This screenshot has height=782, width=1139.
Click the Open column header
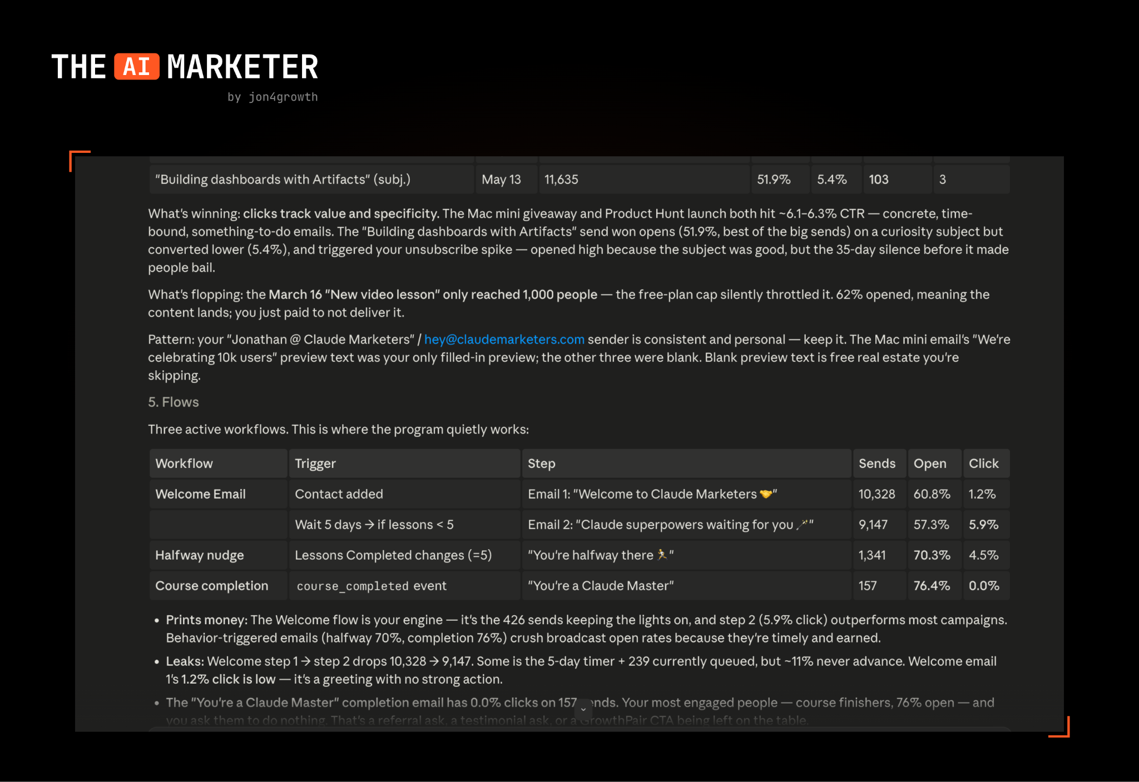click(x=934, y=464)
